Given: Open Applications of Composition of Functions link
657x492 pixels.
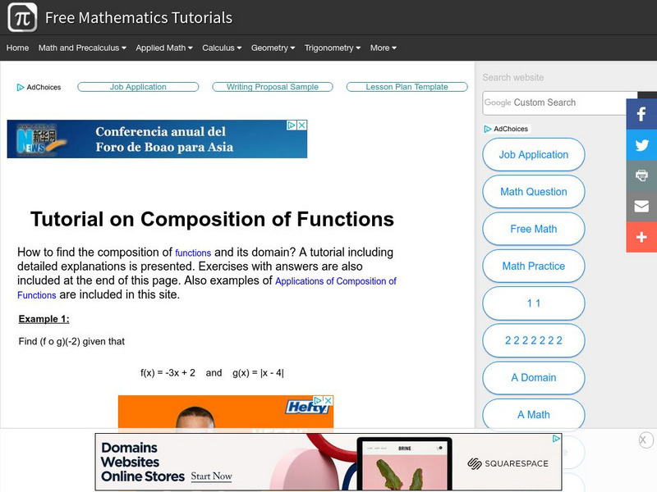Looking at the screenshot, I should (336, 281).
